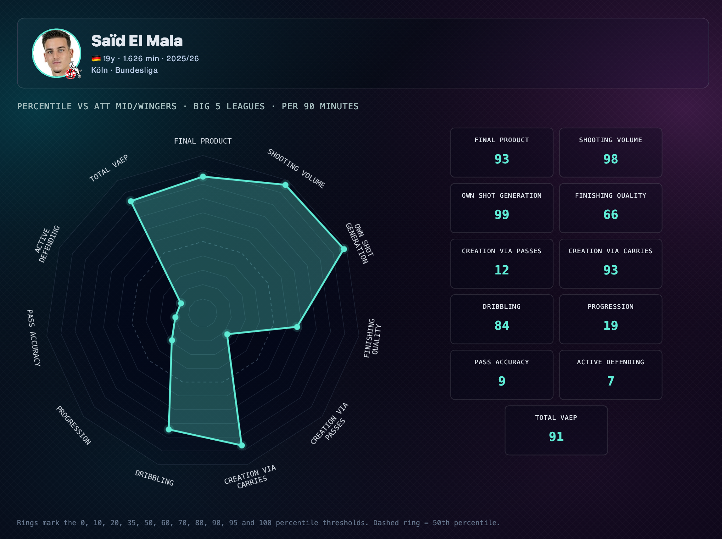Open the Total VAEP stat card
The image size is (722, 539).
pos(556,430)
